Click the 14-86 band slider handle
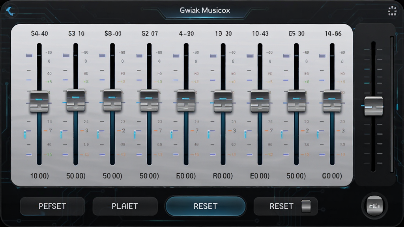The width and height of the screenshot is (404, 227). tap(332, 101)
